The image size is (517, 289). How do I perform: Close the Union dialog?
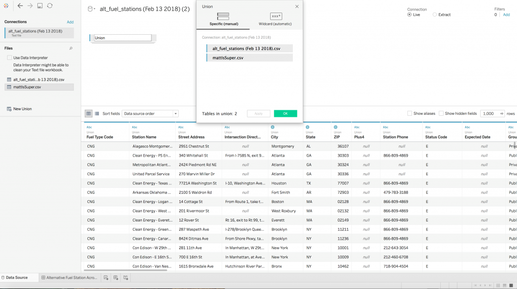point(297,7)
